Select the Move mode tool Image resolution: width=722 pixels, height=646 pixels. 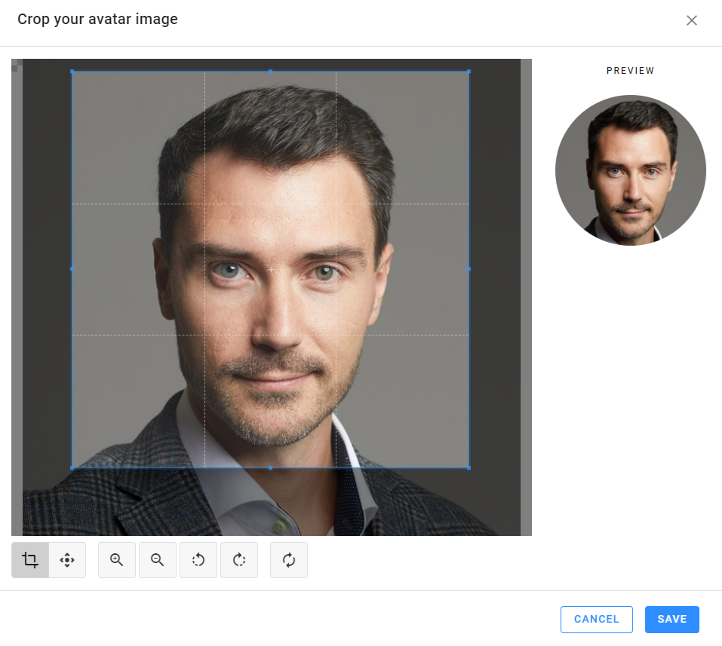[67, 560]
